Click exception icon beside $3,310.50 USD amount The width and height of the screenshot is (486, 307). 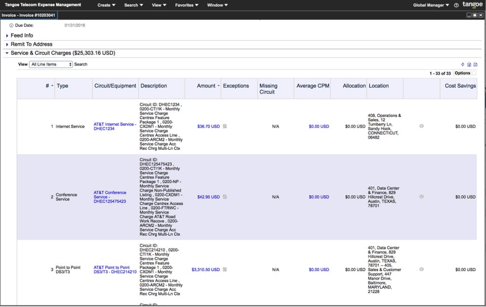(x=225, y=270)
